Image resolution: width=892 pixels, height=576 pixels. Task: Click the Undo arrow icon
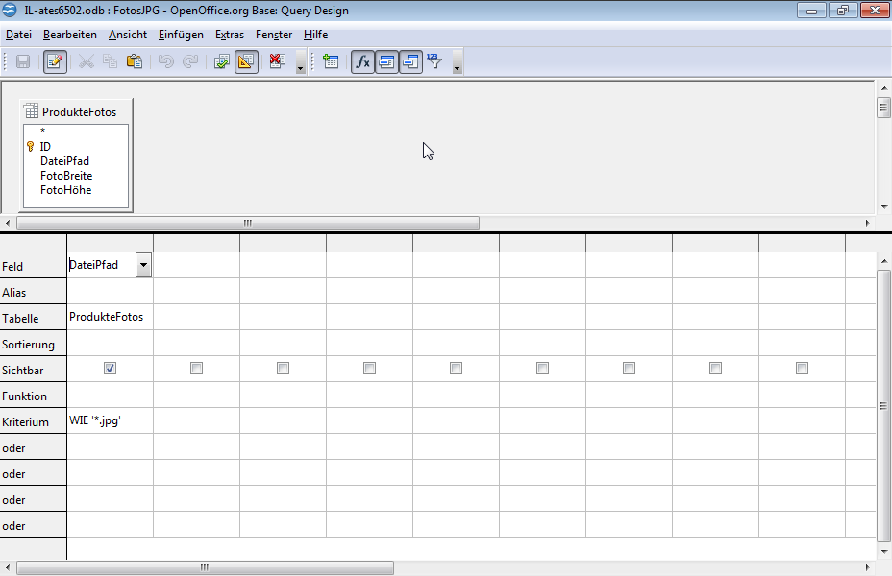tap(165, 61)
